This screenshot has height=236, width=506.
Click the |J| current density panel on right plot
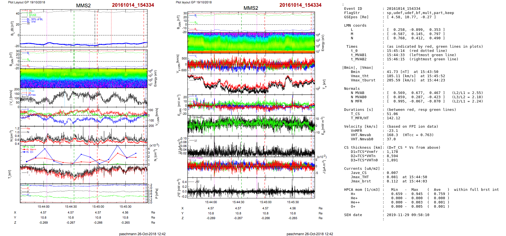pos(251,146)
